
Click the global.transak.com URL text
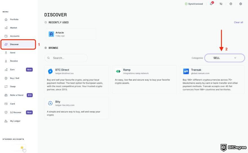(x=200, y=74)
